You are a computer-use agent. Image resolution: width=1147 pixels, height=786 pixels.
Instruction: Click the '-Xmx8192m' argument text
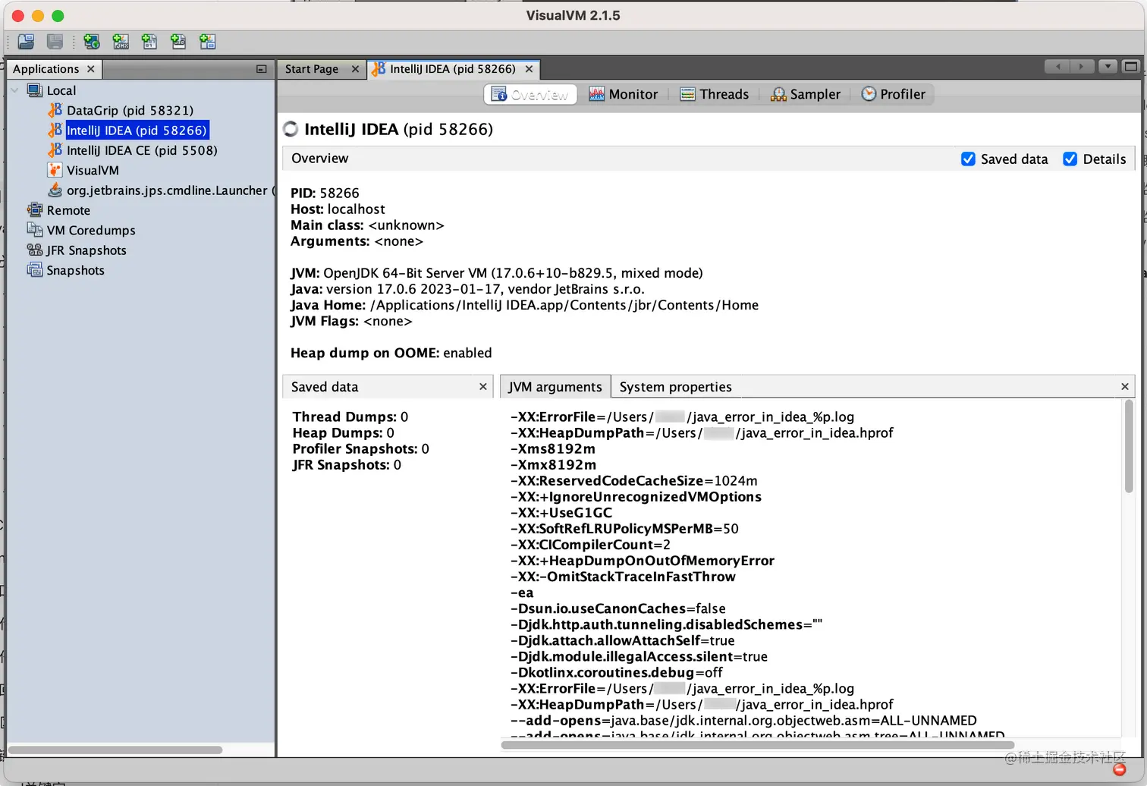pyautogui.click(x=554, y=465)
